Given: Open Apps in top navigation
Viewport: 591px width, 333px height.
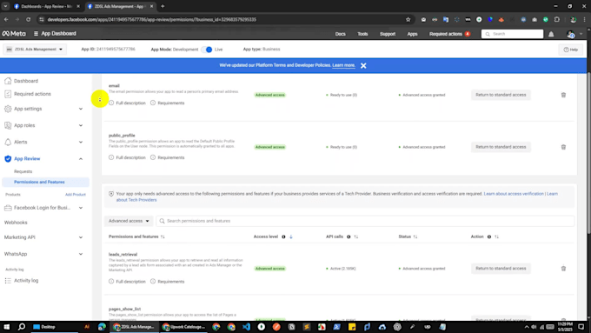Looking at the screenshot, I should pyautogui.click(x=412, y=34).
